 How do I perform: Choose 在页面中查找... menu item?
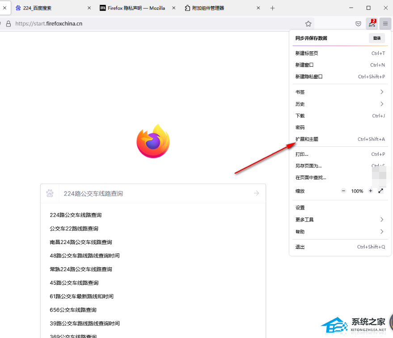[x=340, y=178]
